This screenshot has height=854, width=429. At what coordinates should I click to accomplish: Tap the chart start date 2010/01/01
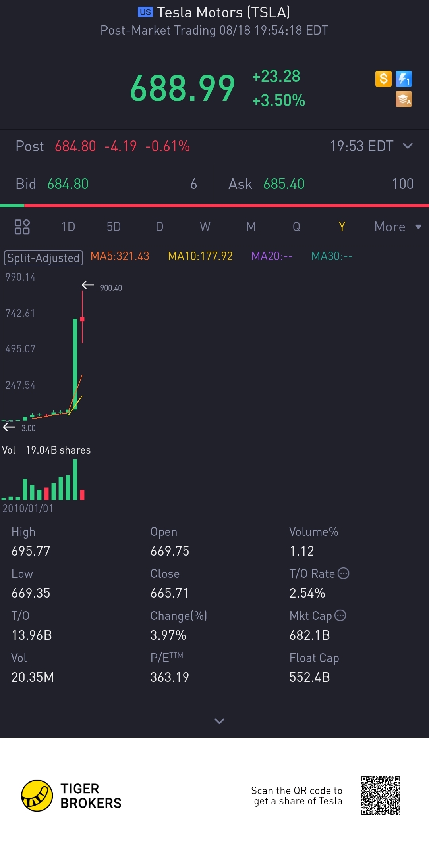(28, 508)
